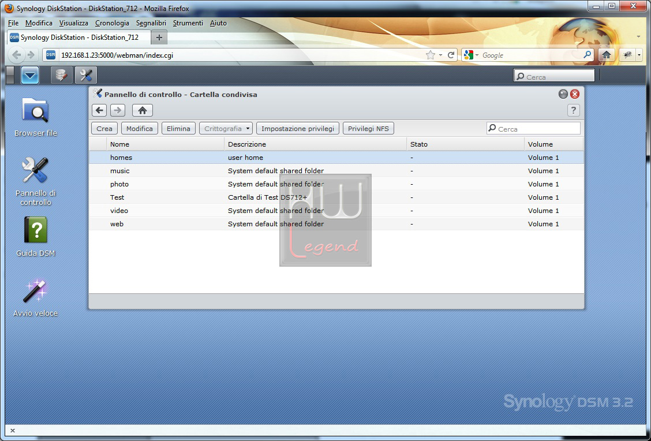Open the Guida DSM help icon

(x=36, y=237)
